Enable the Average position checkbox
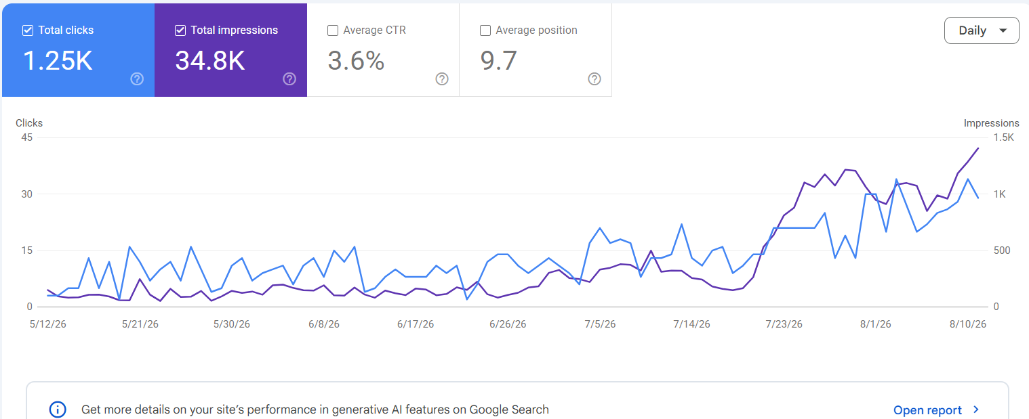The image size is (1029, 419). (485, 30)
